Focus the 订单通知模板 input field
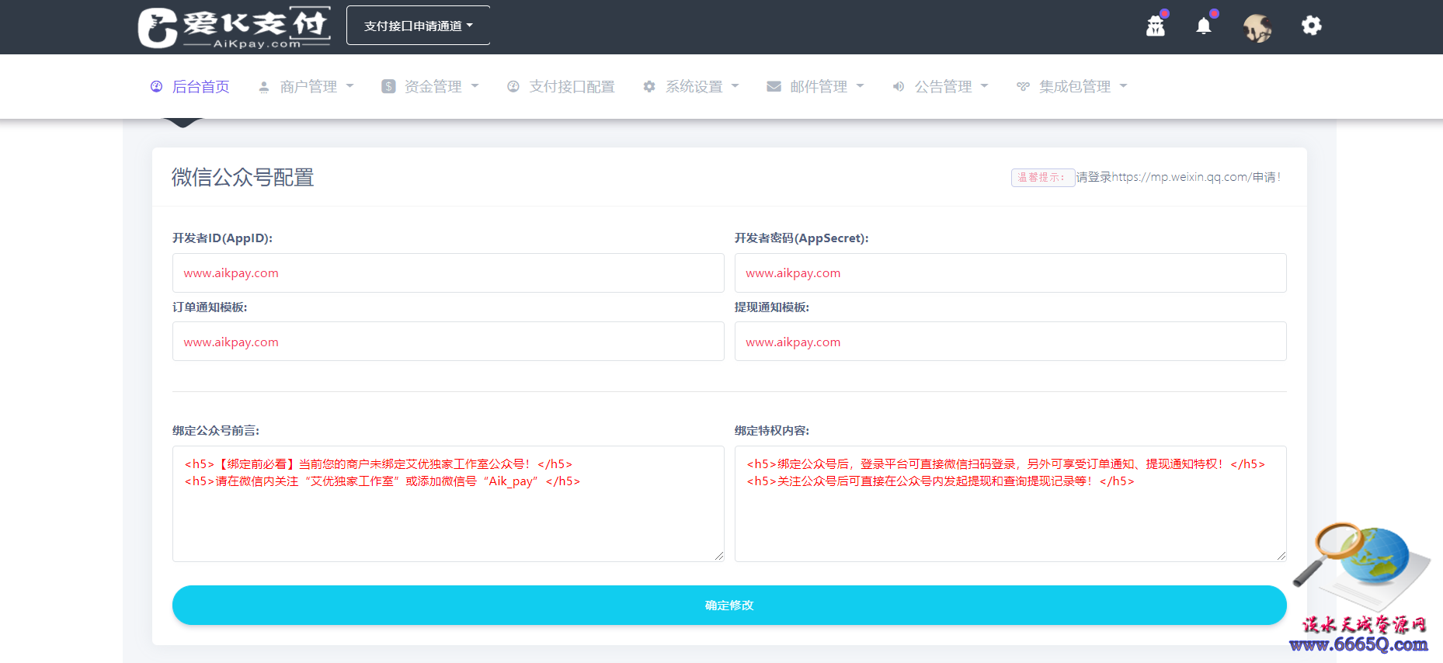Viewport: 1443px width, 663px height. pos(448,342)
